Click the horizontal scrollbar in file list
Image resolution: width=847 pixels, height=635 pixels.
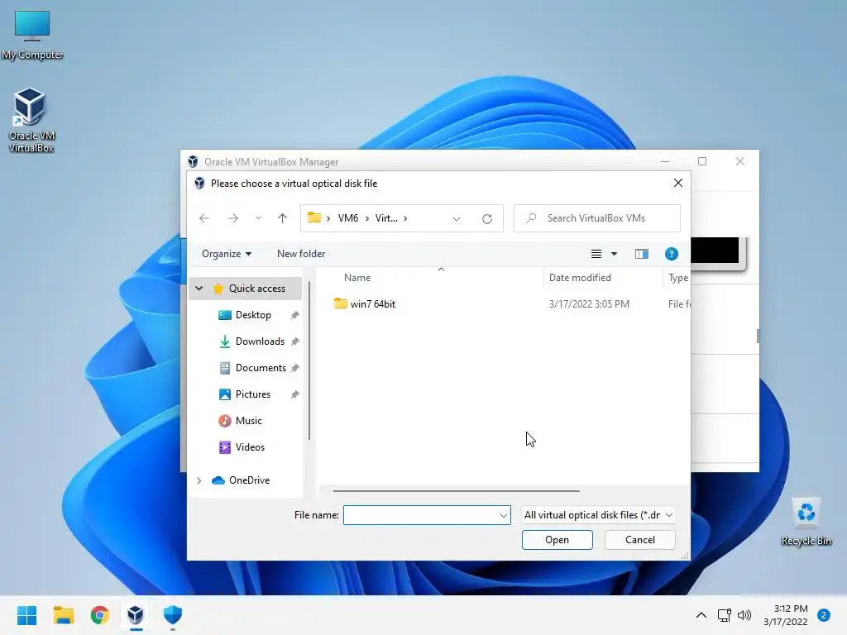(457, 491)
